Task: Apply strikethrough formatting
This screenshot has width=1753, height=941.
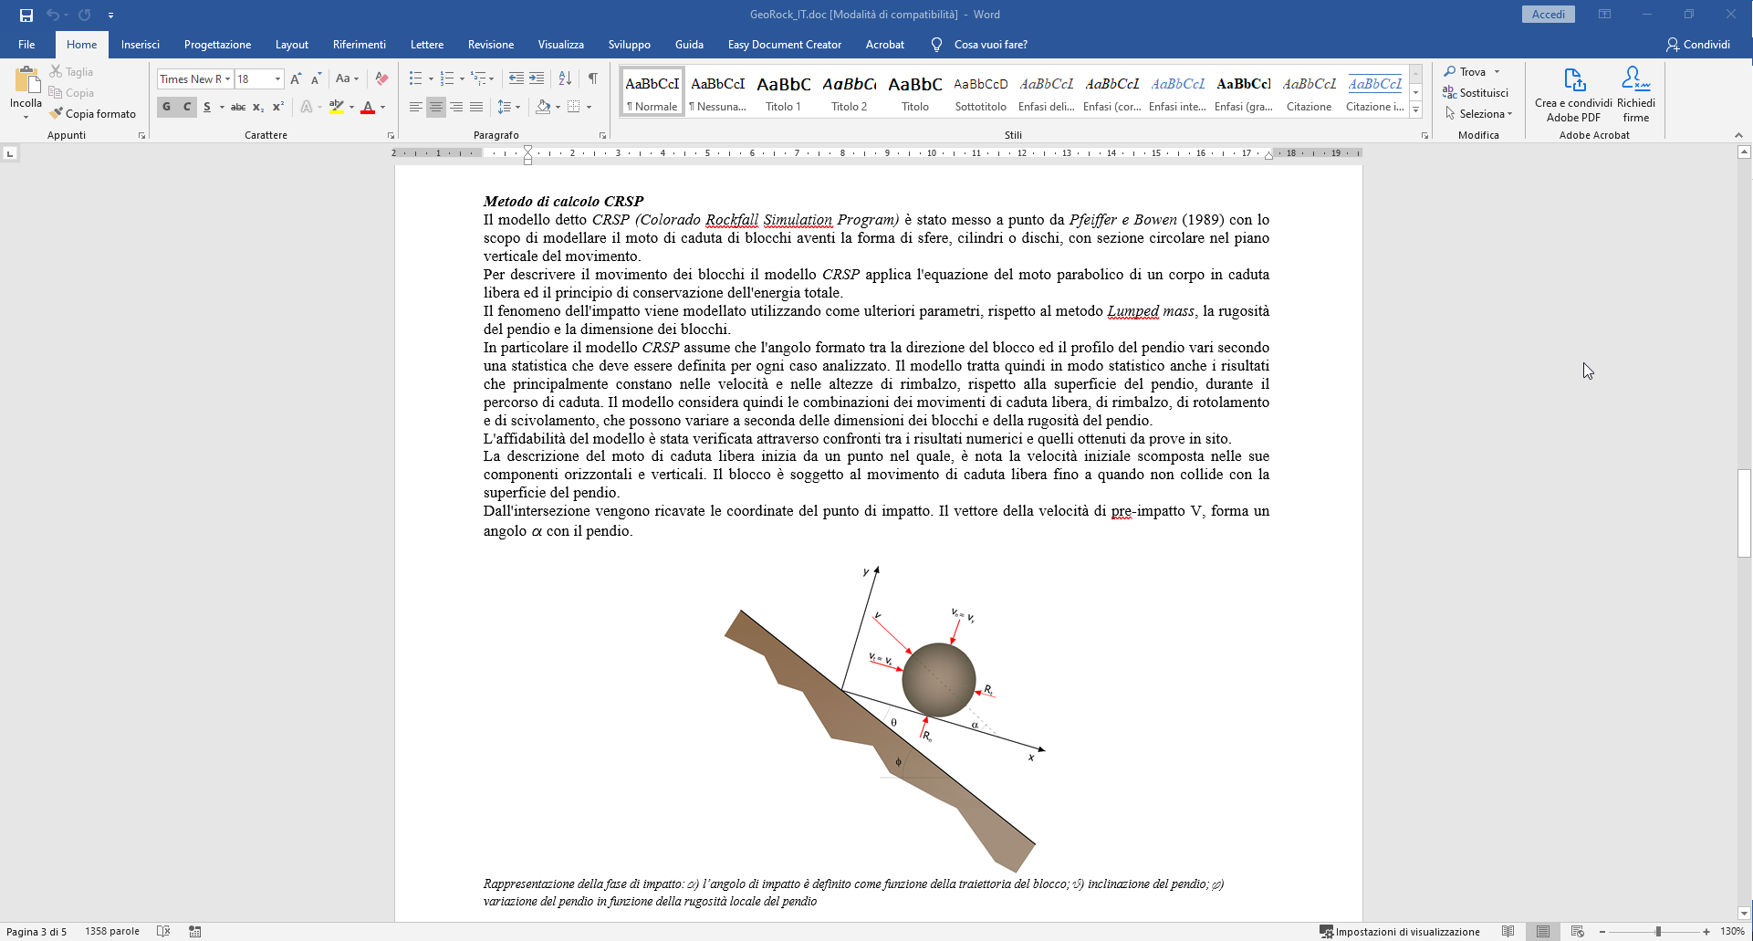Action: coord(237,107)
